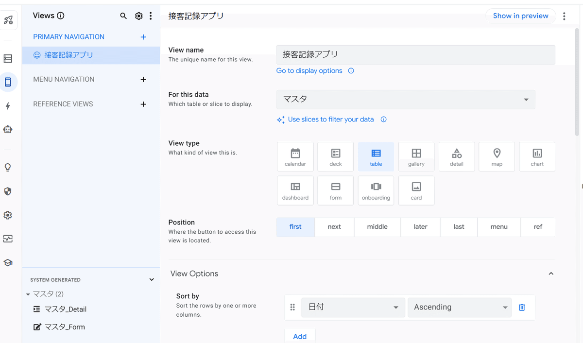Select the dashboard view type
Image resolution: width=583 pixels, height=343 pixels.
pyautogui.click(x=295, y=190)
